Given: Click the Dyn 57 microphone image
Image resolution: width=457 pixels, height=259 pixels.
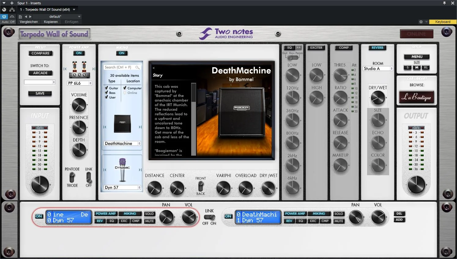Looking at the screenshot, I should coord(122,170).
